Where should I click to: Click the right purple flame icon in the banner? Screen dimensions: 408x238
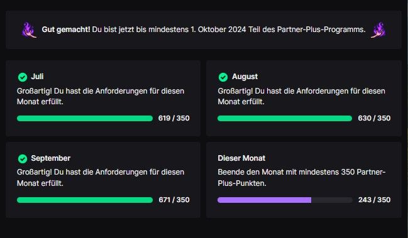378,30
